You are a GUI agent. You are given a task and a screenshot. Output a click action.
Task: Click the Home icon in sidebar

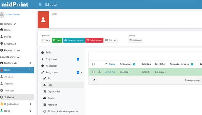2,30
